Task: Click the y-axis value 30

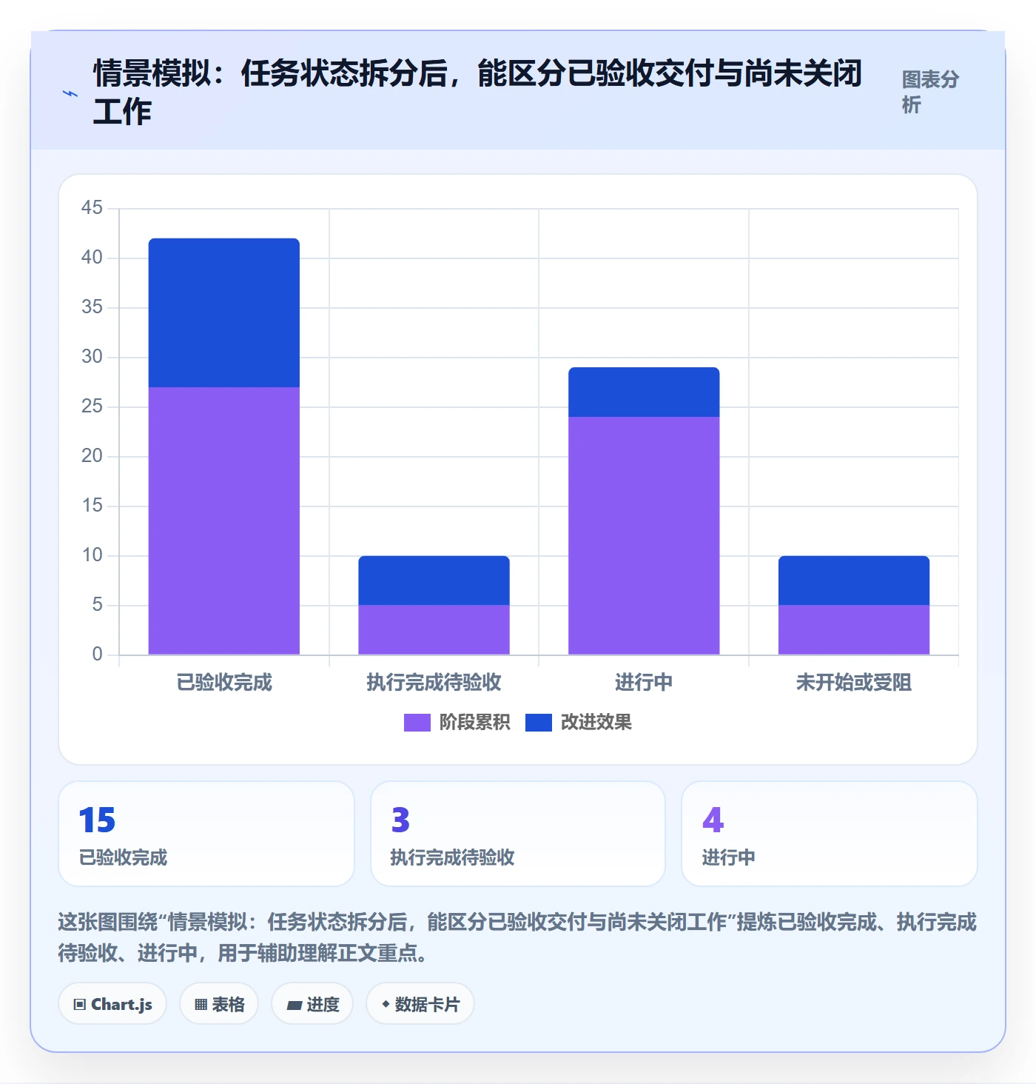Action: [x=92, y=356]
